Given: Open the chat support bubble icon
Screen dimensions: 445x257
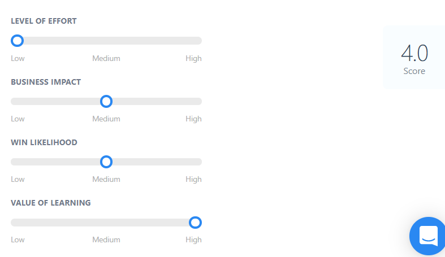Looking at the screenshot, I should (428, 236).
